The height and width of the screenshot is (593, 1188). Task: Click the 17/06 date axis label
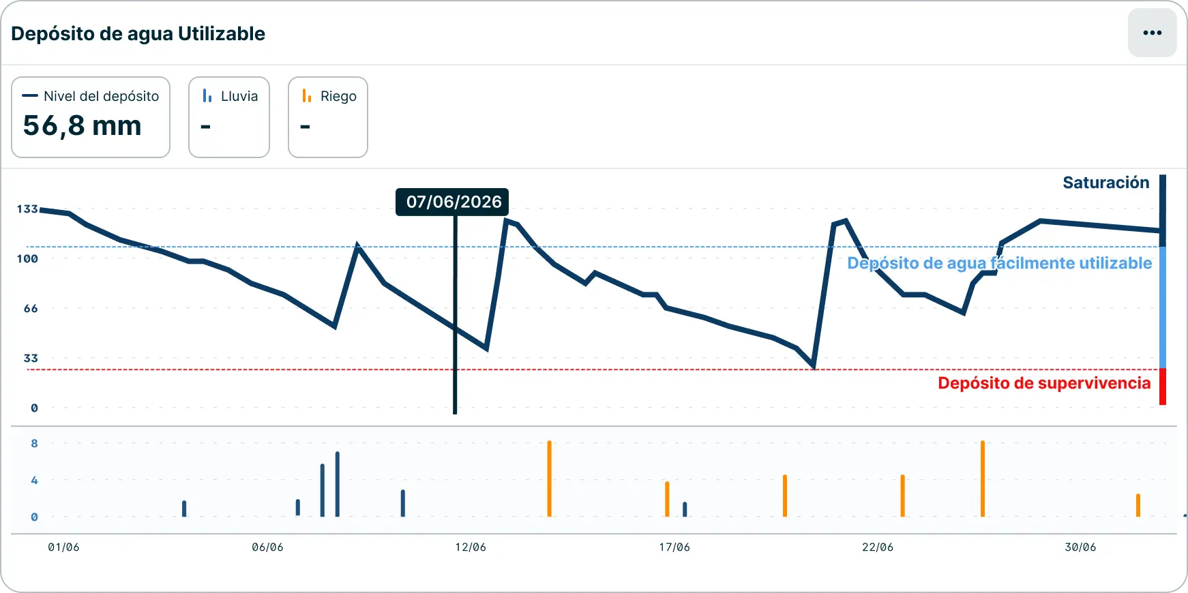click(x=674, y=547)
